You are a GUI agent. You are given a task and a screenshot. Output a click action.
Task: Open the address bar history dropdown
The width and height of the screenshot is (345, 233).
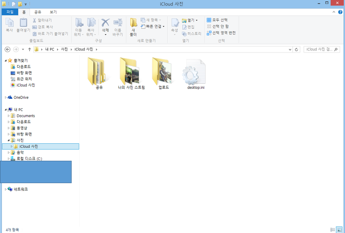click(290, 49)
